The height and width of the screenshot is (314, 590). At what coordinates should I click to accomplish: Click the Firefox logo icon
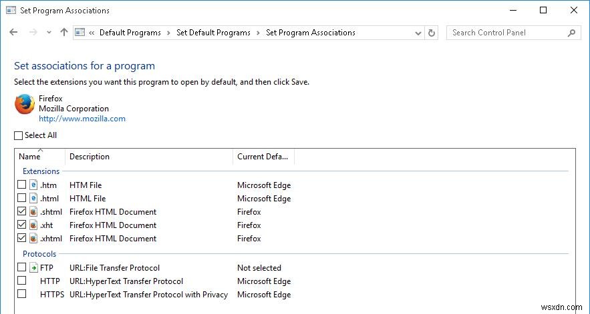(25, 104)
